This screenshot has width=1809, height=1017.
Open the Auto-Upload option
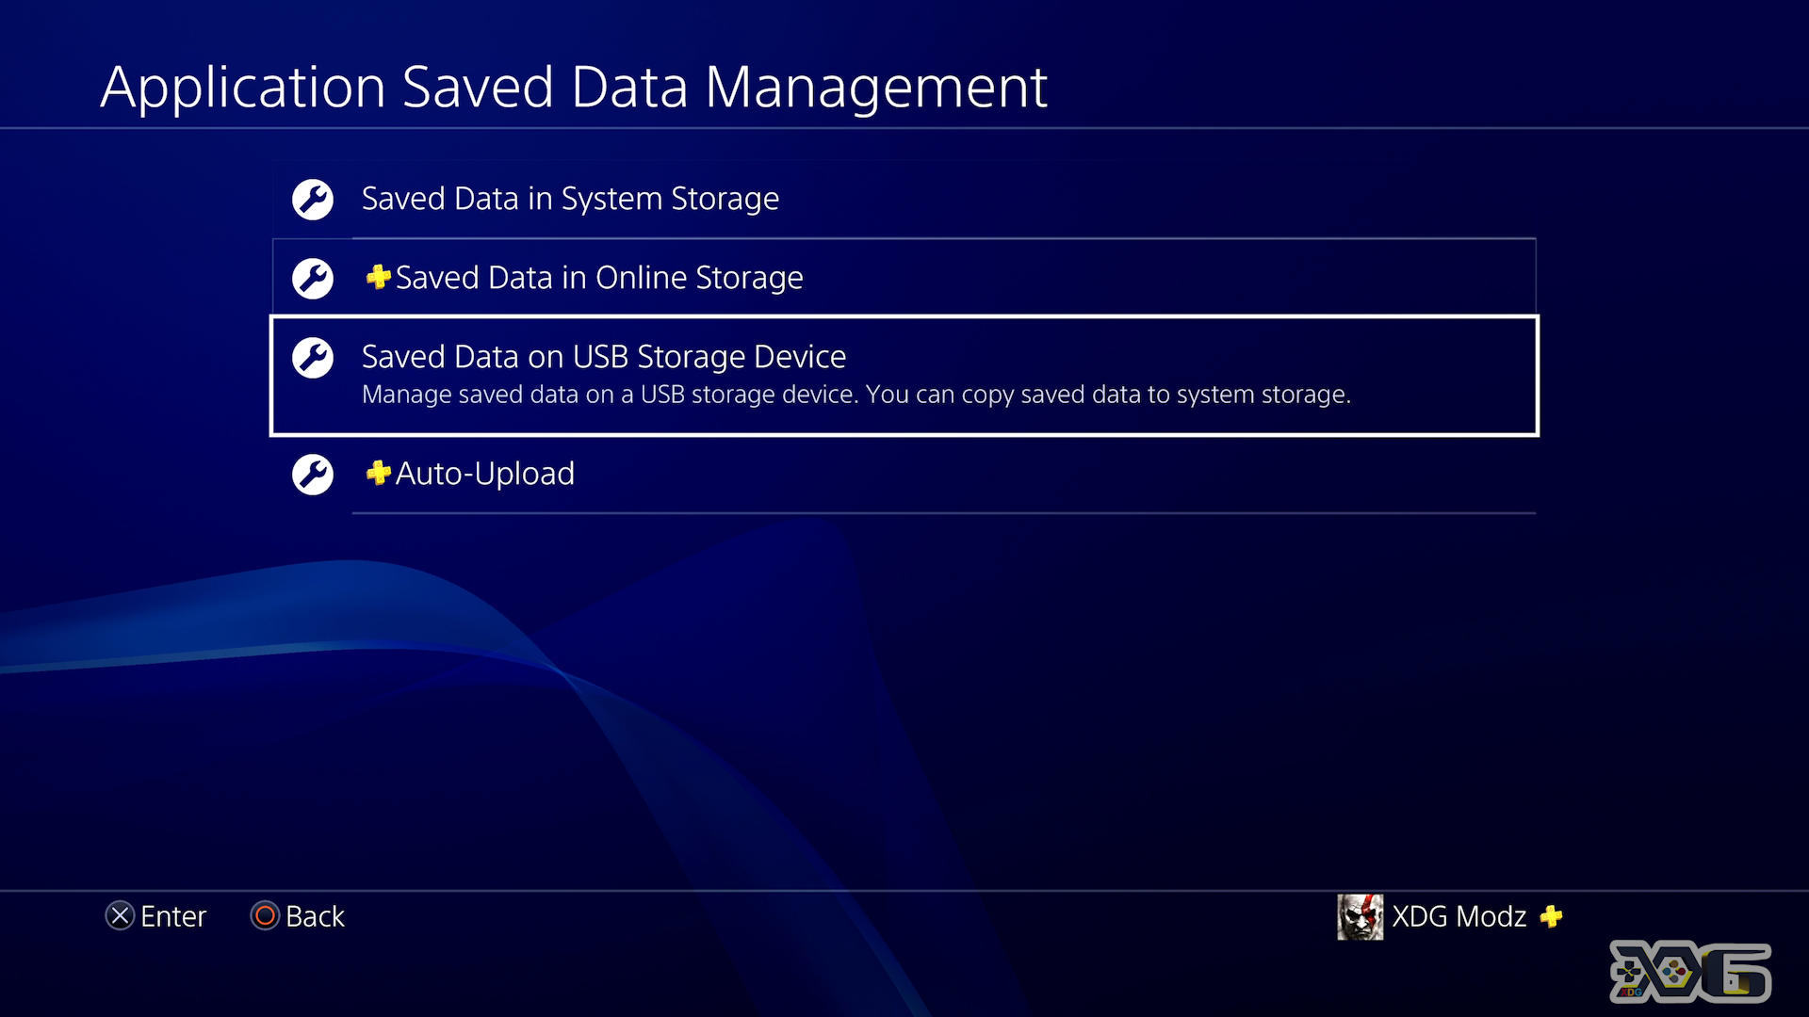pyautogui.click(x=904, y=474)
